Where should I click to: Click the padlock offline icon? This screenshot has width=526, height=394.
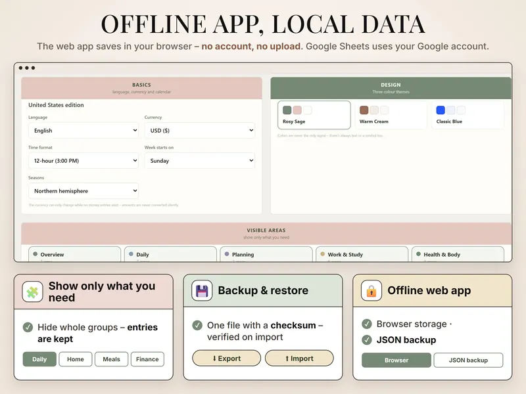click(371, 290)
